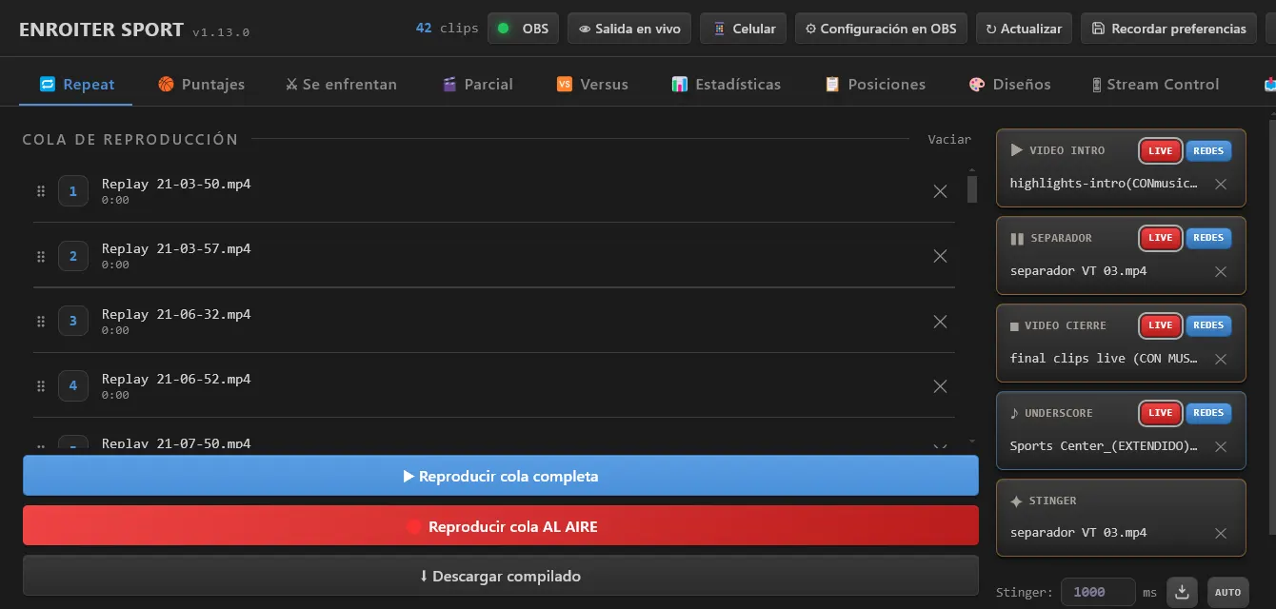The height and width of the screenshot is (609, 1276).
Task: Toggle REDES for Separador
Action: tap(1208, 238)
